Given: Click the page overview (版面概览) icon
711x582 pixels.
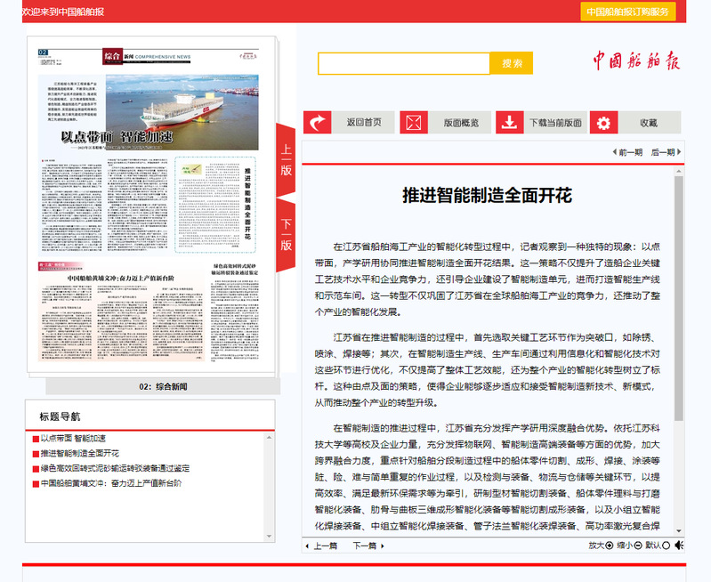Looking at the screenshot, I should (414, 123).
